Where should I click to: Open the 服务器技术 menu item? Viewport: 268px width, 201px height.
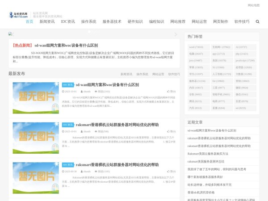point(112,21)
